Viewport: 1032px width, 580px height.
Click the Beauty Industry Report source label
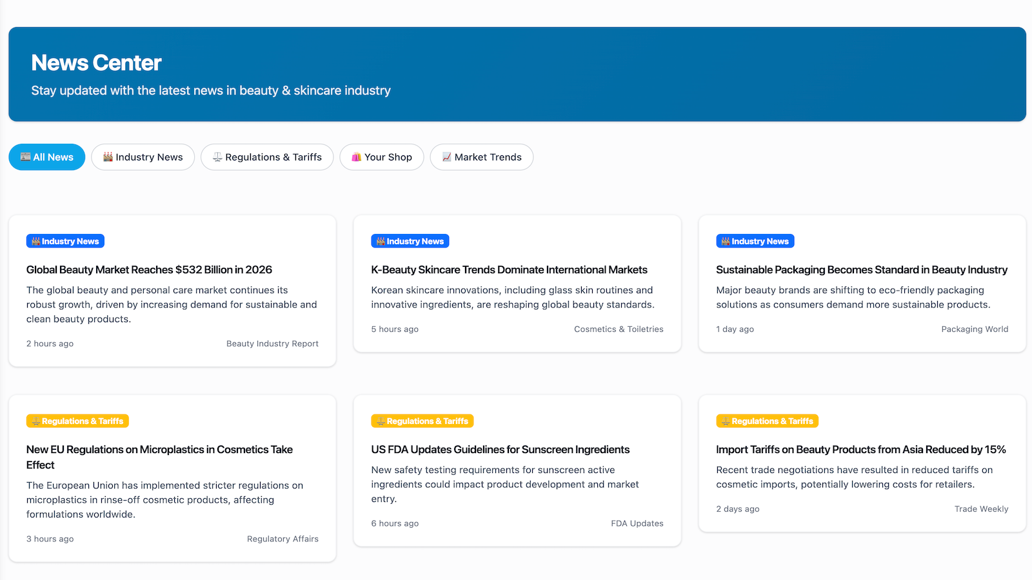(272, 343)
